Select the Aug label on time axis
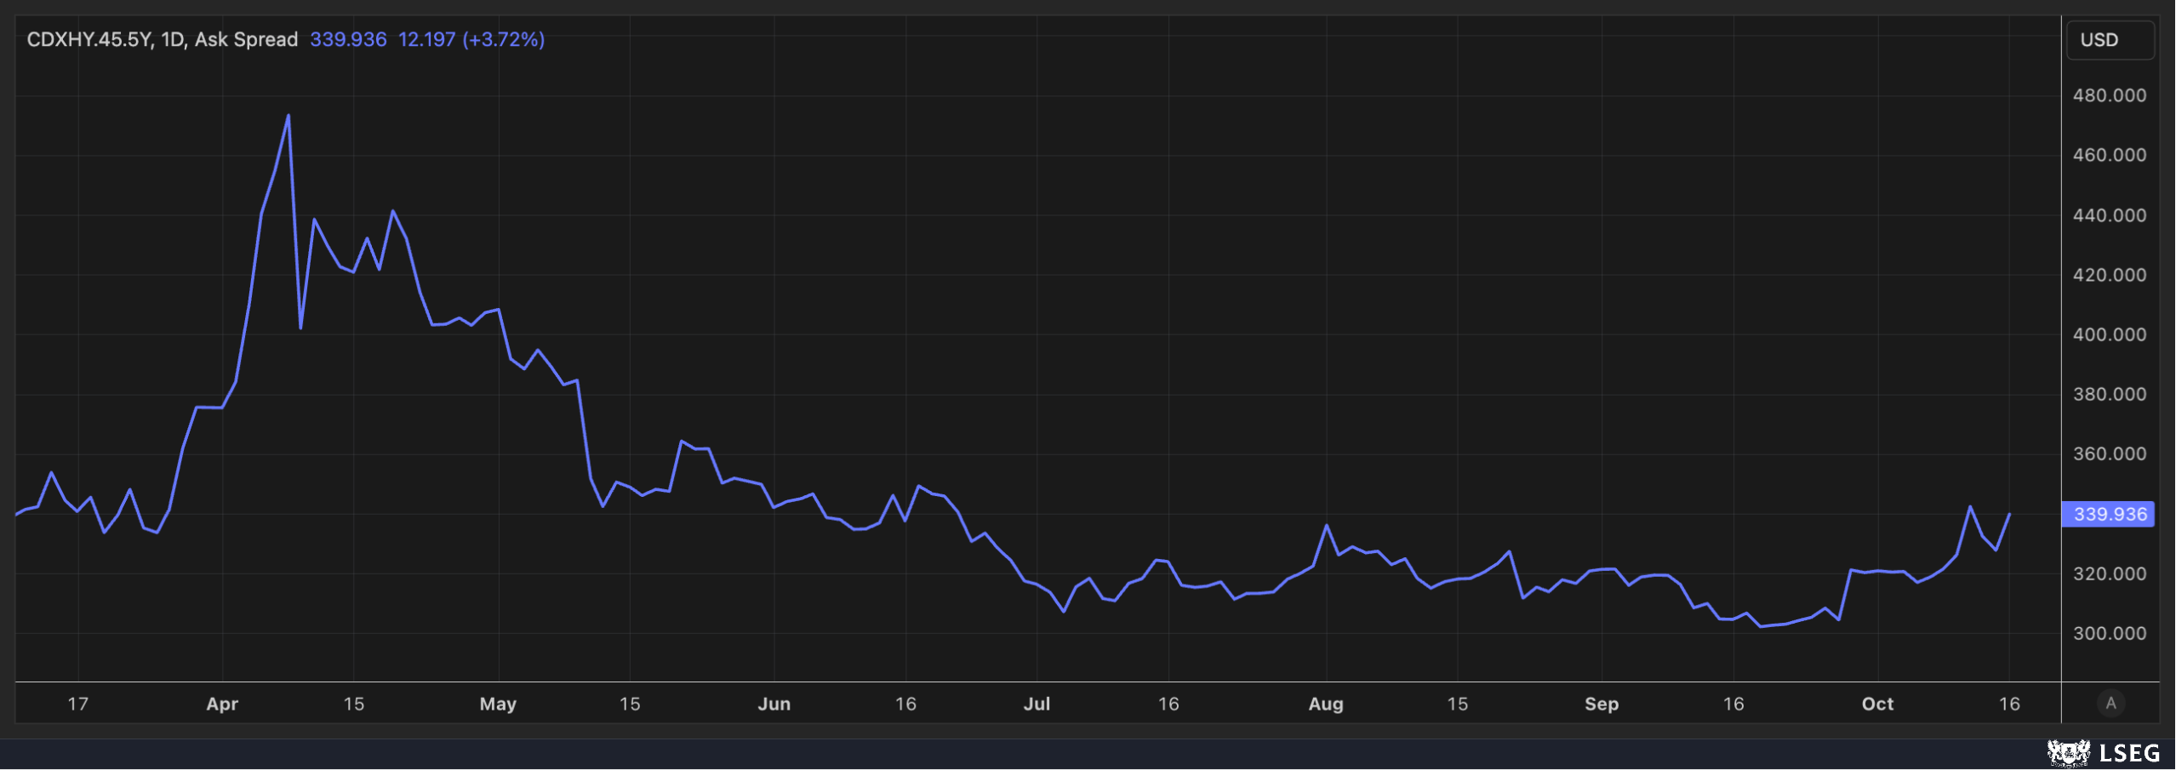Viewport: 2176px width, 770px height. click(1325, 704)
